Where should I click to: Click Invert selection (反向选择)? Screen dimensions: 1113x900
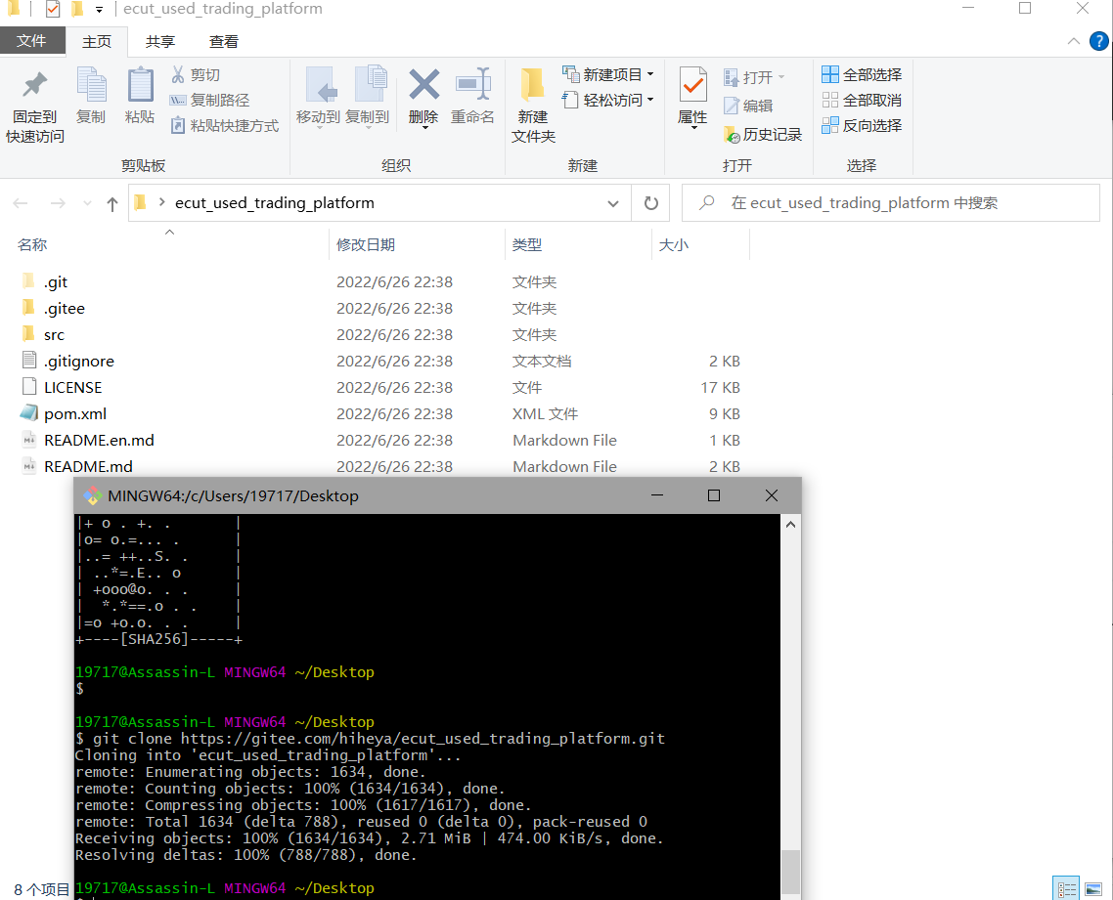point(862,126)
